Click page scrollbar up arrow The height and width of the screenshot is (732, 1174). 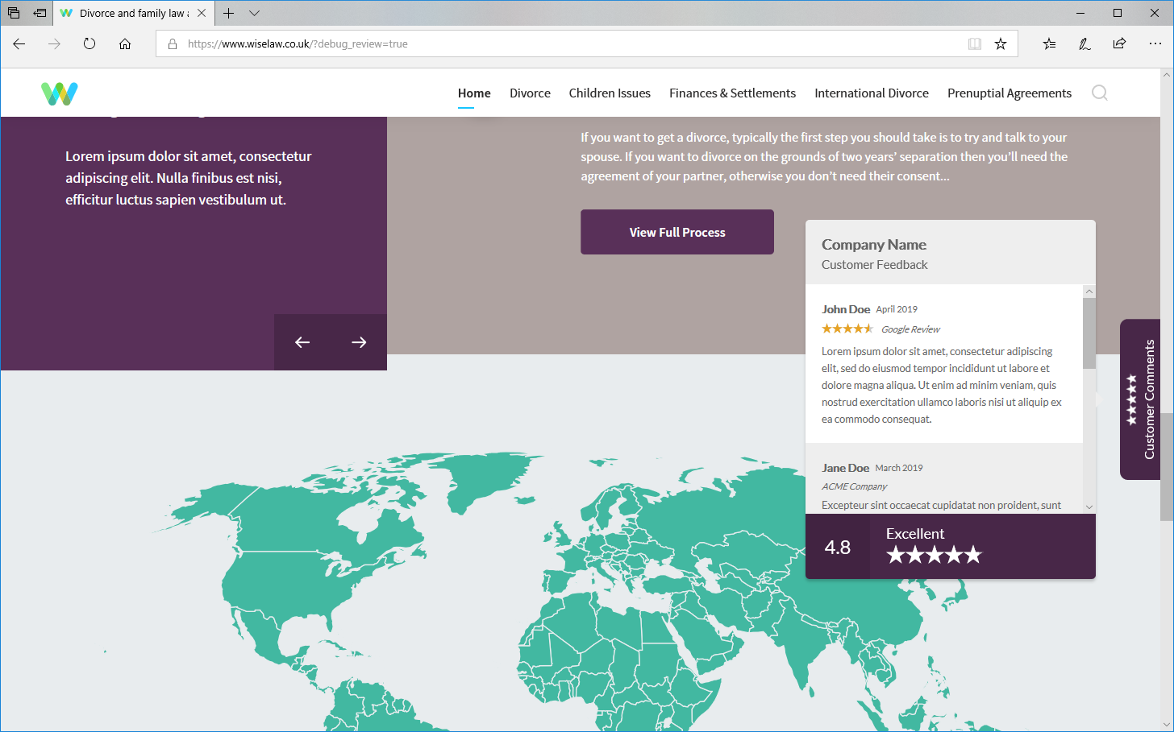click(1167, 74)
